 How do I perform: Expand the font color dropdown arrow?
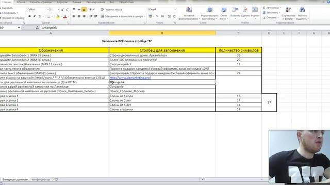(x=69, y=16)
